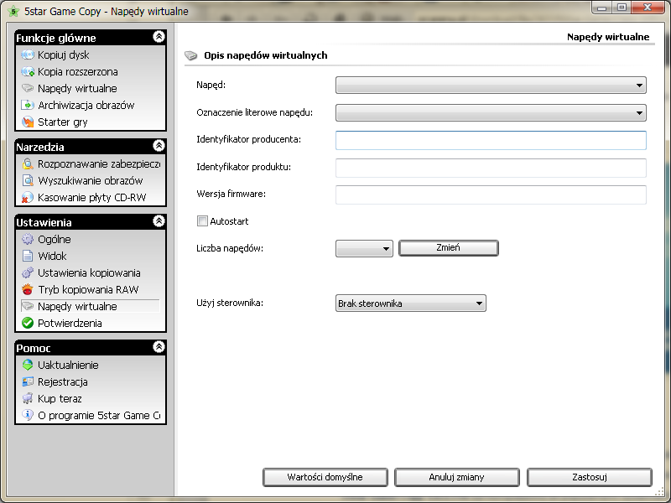671x503 pixels.
Task: Click the Wyszukiwanie obrazów icon
Action: [x=28, y=180]
